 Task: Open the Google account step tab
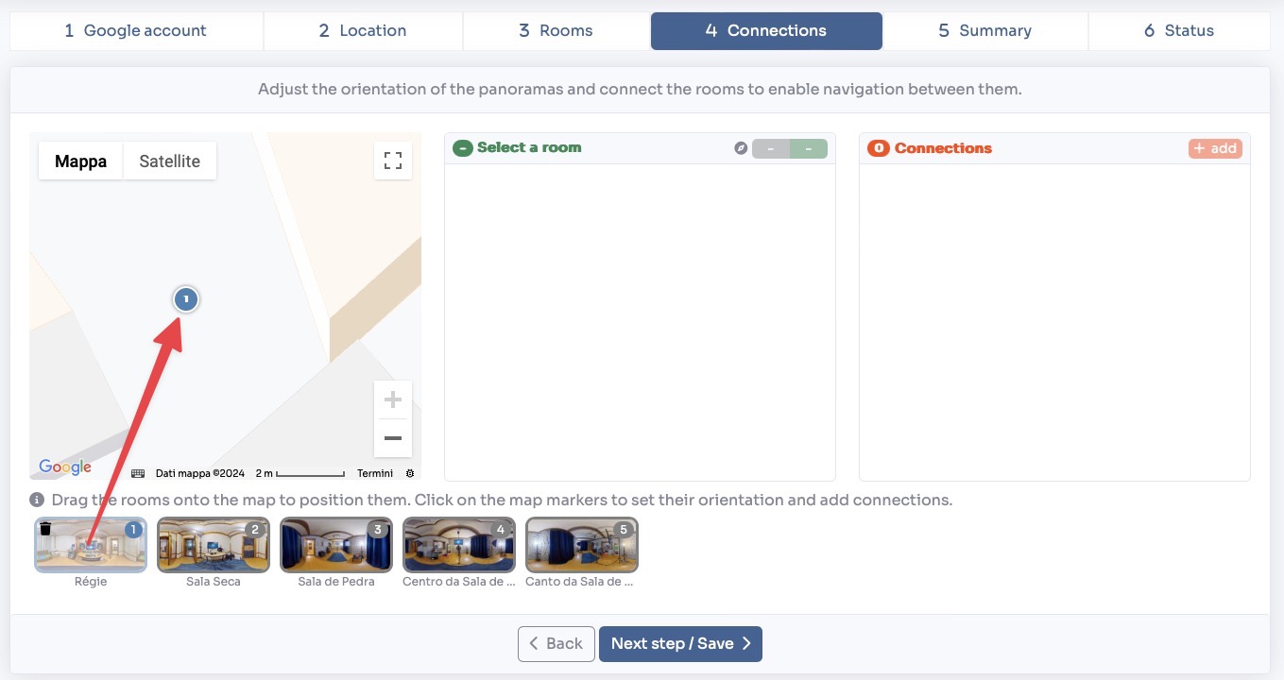(x=136, y=31)
